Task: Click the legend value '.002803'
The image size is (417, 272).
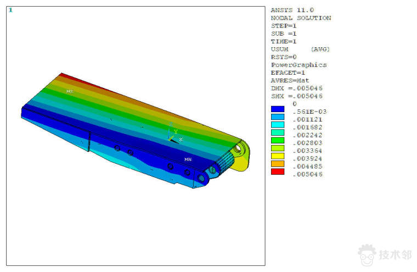Action: tap(307, 143)
